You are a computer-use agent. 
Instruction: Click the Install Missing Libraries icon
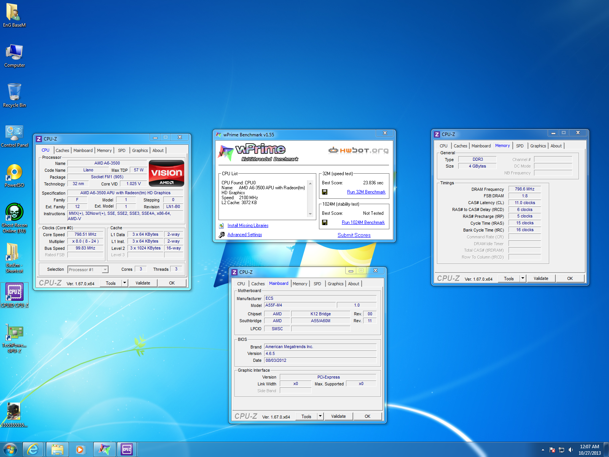coord(222,226)
